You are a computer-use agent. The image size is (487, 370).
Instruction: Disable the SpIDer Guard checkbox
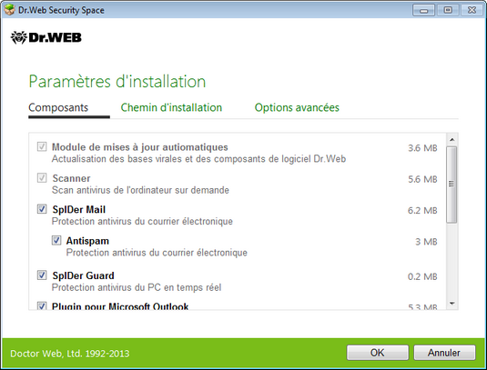[x=42, y=275]
